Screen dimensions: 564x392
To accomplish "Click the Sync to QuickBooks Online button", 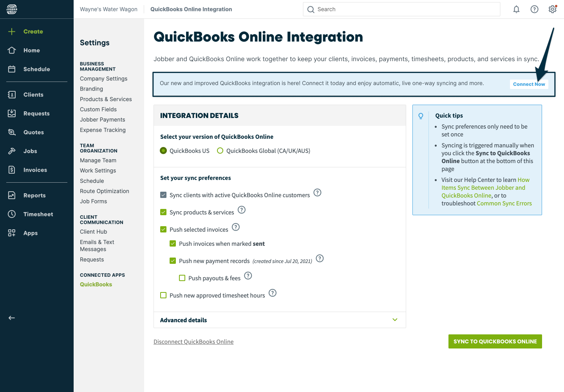I will (x=495, y=341).
